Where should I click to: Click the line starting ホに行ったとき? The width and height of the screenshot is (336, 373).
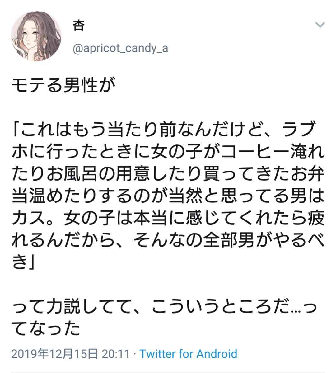pos(168,152)
